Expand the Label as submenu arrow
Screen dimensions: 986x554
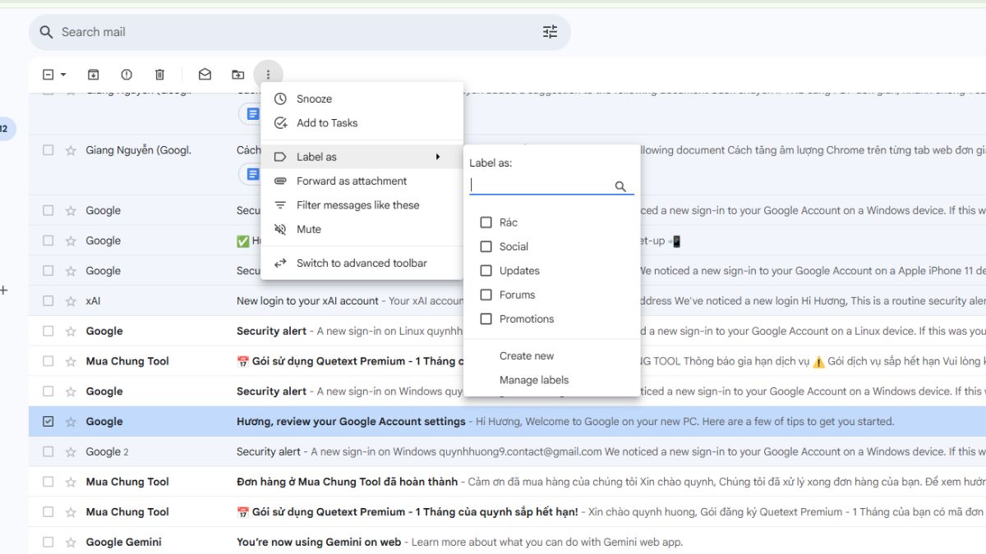click(x=438, y=157)
